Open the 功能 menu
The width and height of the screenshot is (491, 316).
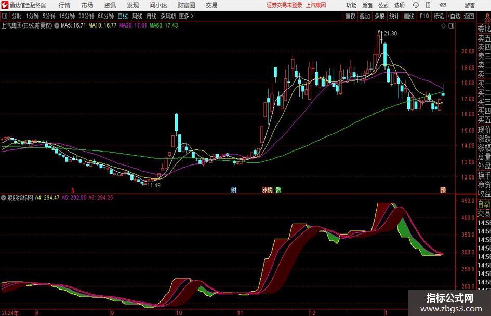tap(351, 5)
